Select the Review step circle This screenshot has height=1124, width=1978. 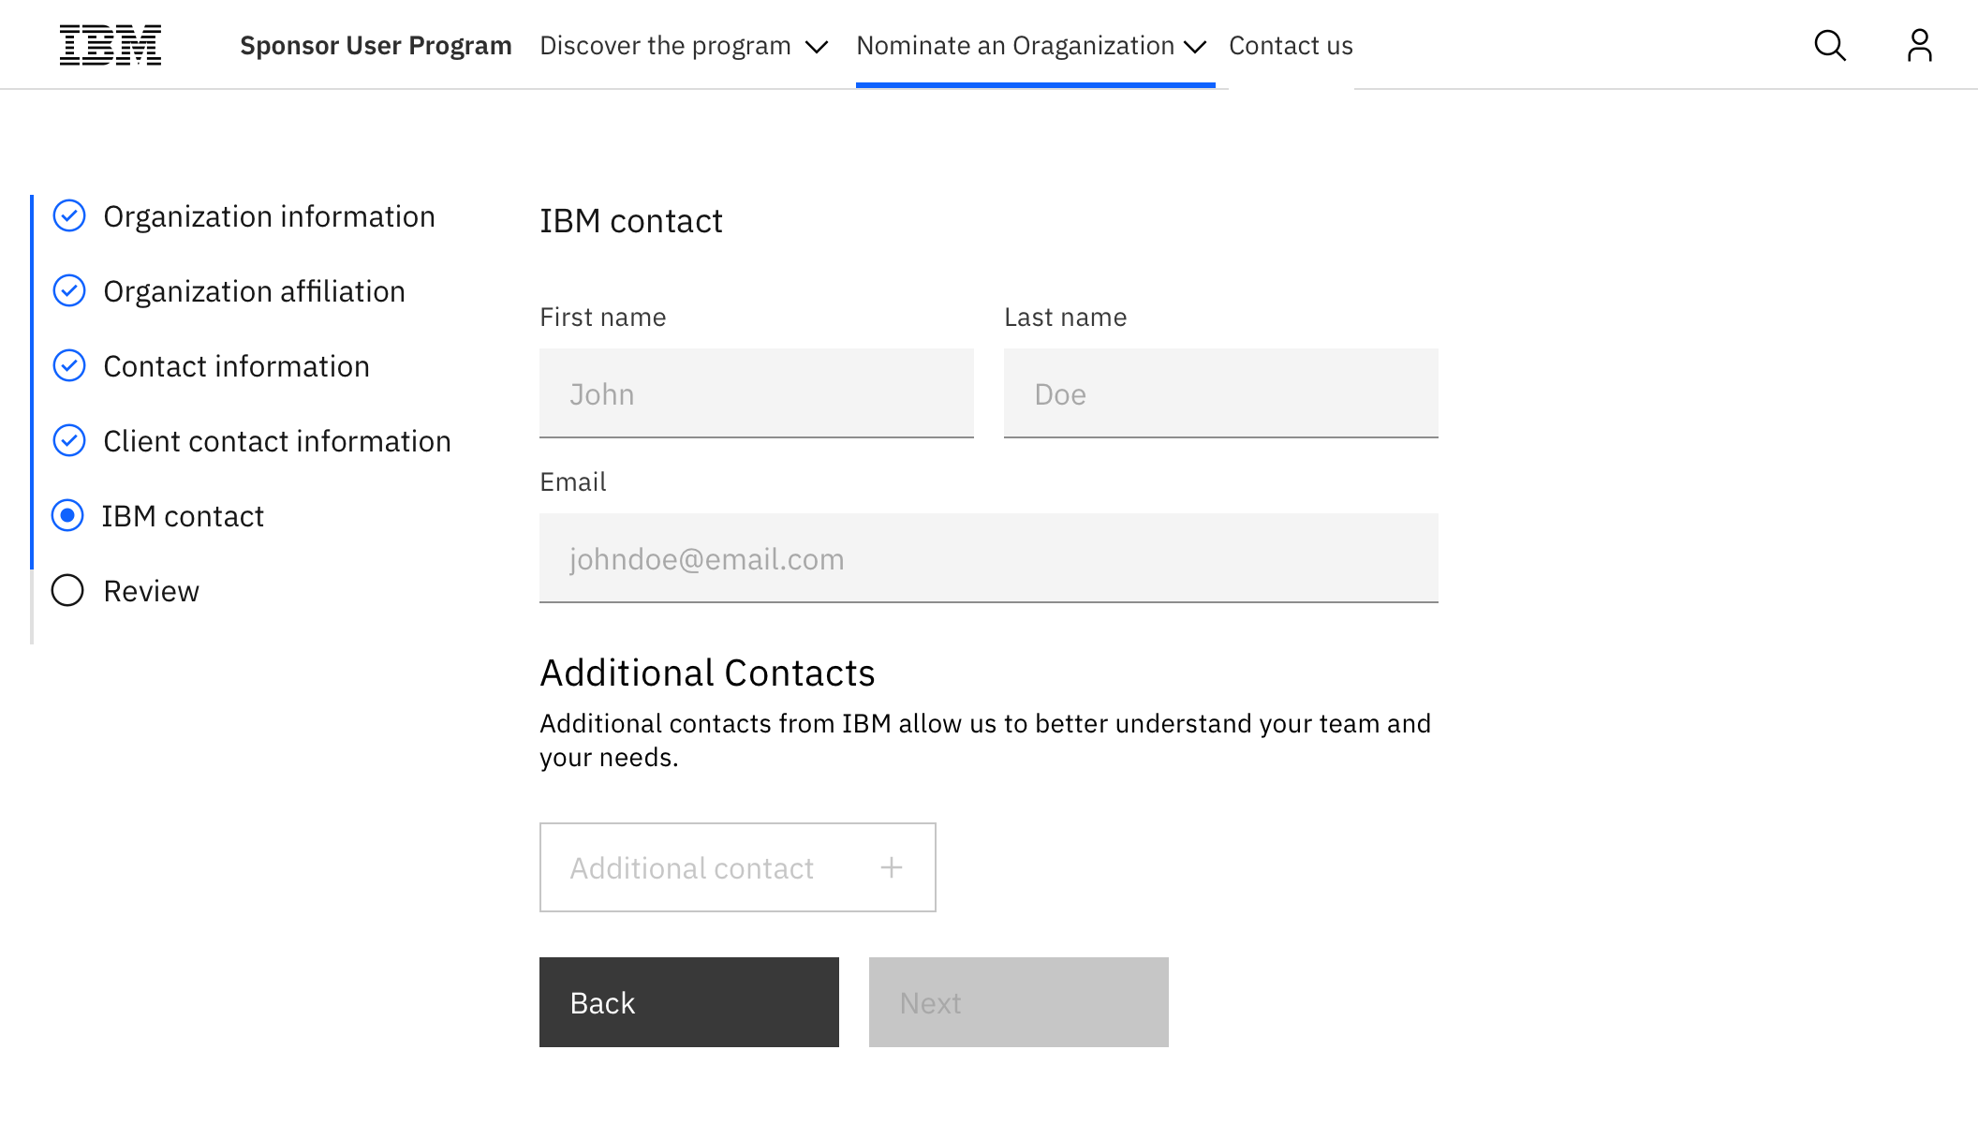click(x=67, y=591)
